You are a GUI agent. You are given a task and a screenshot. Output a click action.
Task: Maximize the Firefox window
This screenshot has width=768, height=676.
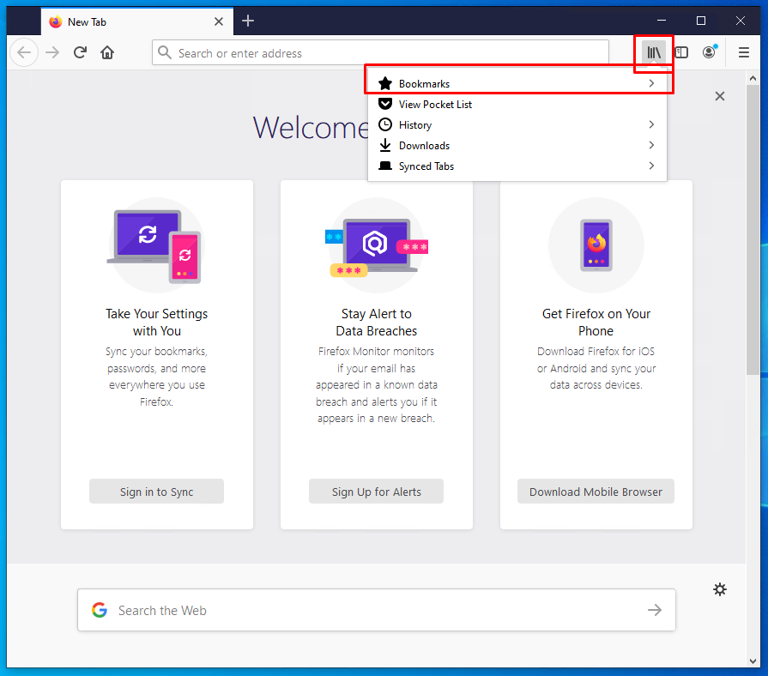pyautogui.click(x=701, y=21)
